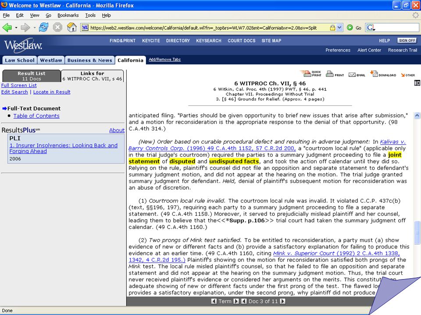Image resolution: width=421 pixels, height=315 pixels.
Task: Click the WL site icon in address bar
Action: click(85, 28)
